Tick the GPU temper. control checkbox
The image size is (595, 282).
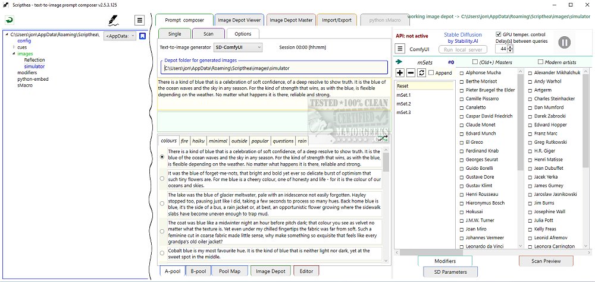pyautogui.click(x=498, y=34)
